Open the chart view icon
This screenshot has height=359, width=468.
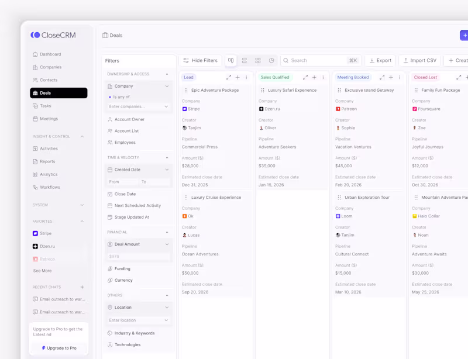click(271, 61)
